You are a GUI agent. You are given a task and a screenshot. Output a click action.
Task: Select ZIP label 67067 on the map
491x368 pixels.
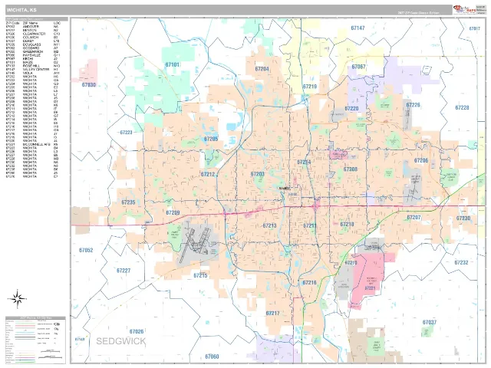pos(358,67)
